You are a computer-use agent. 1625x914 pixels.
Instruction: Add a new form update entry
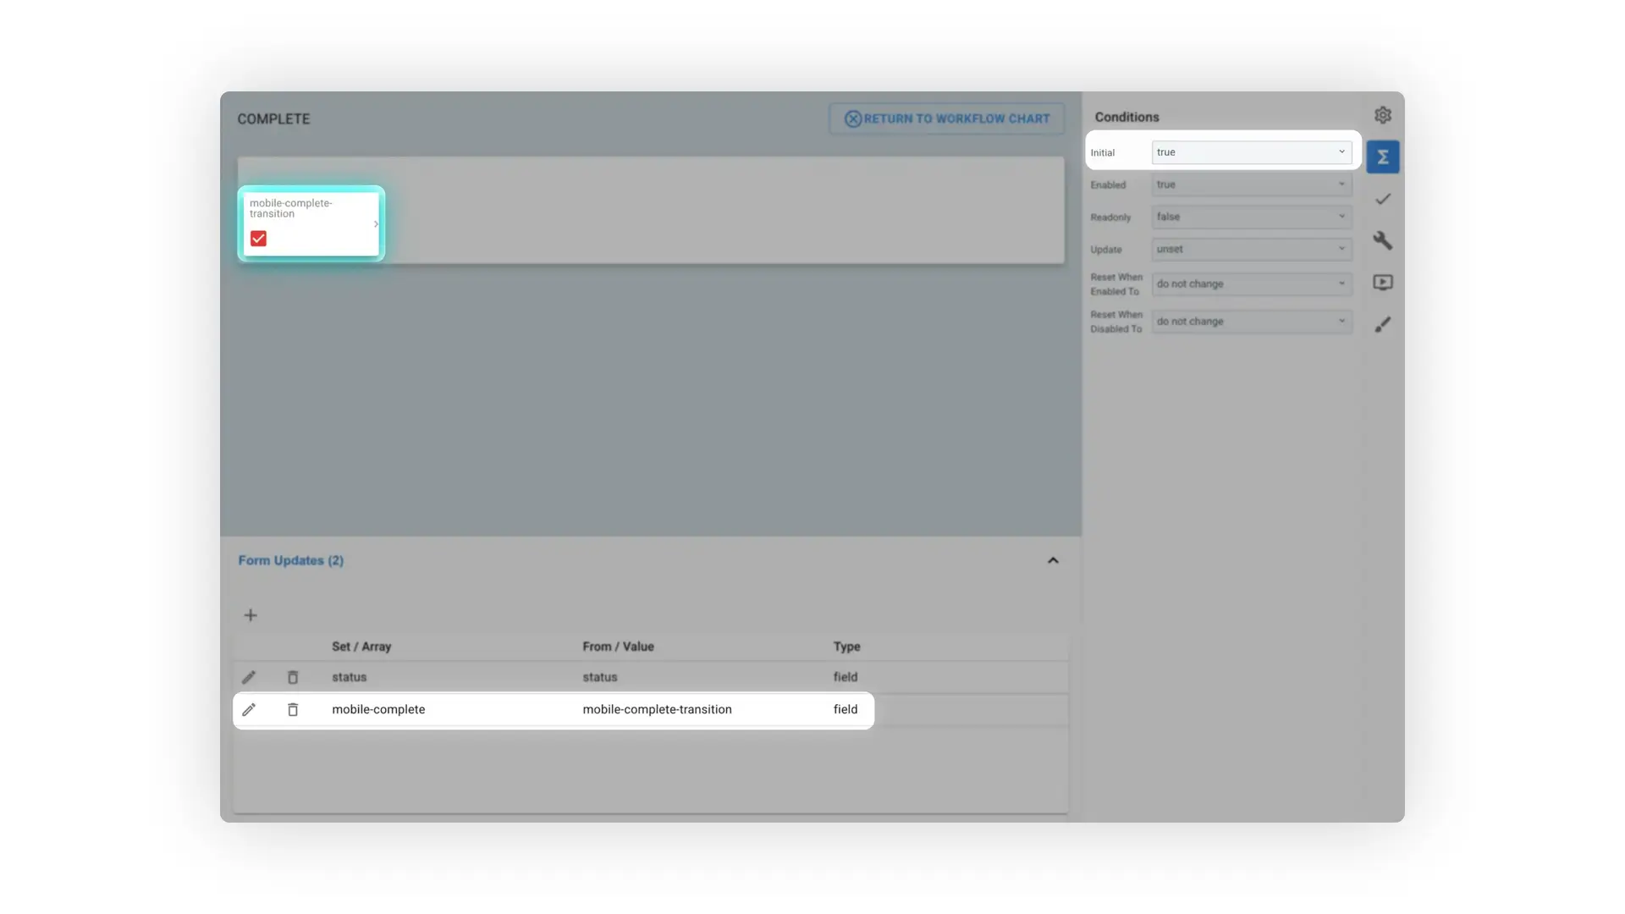251,615
